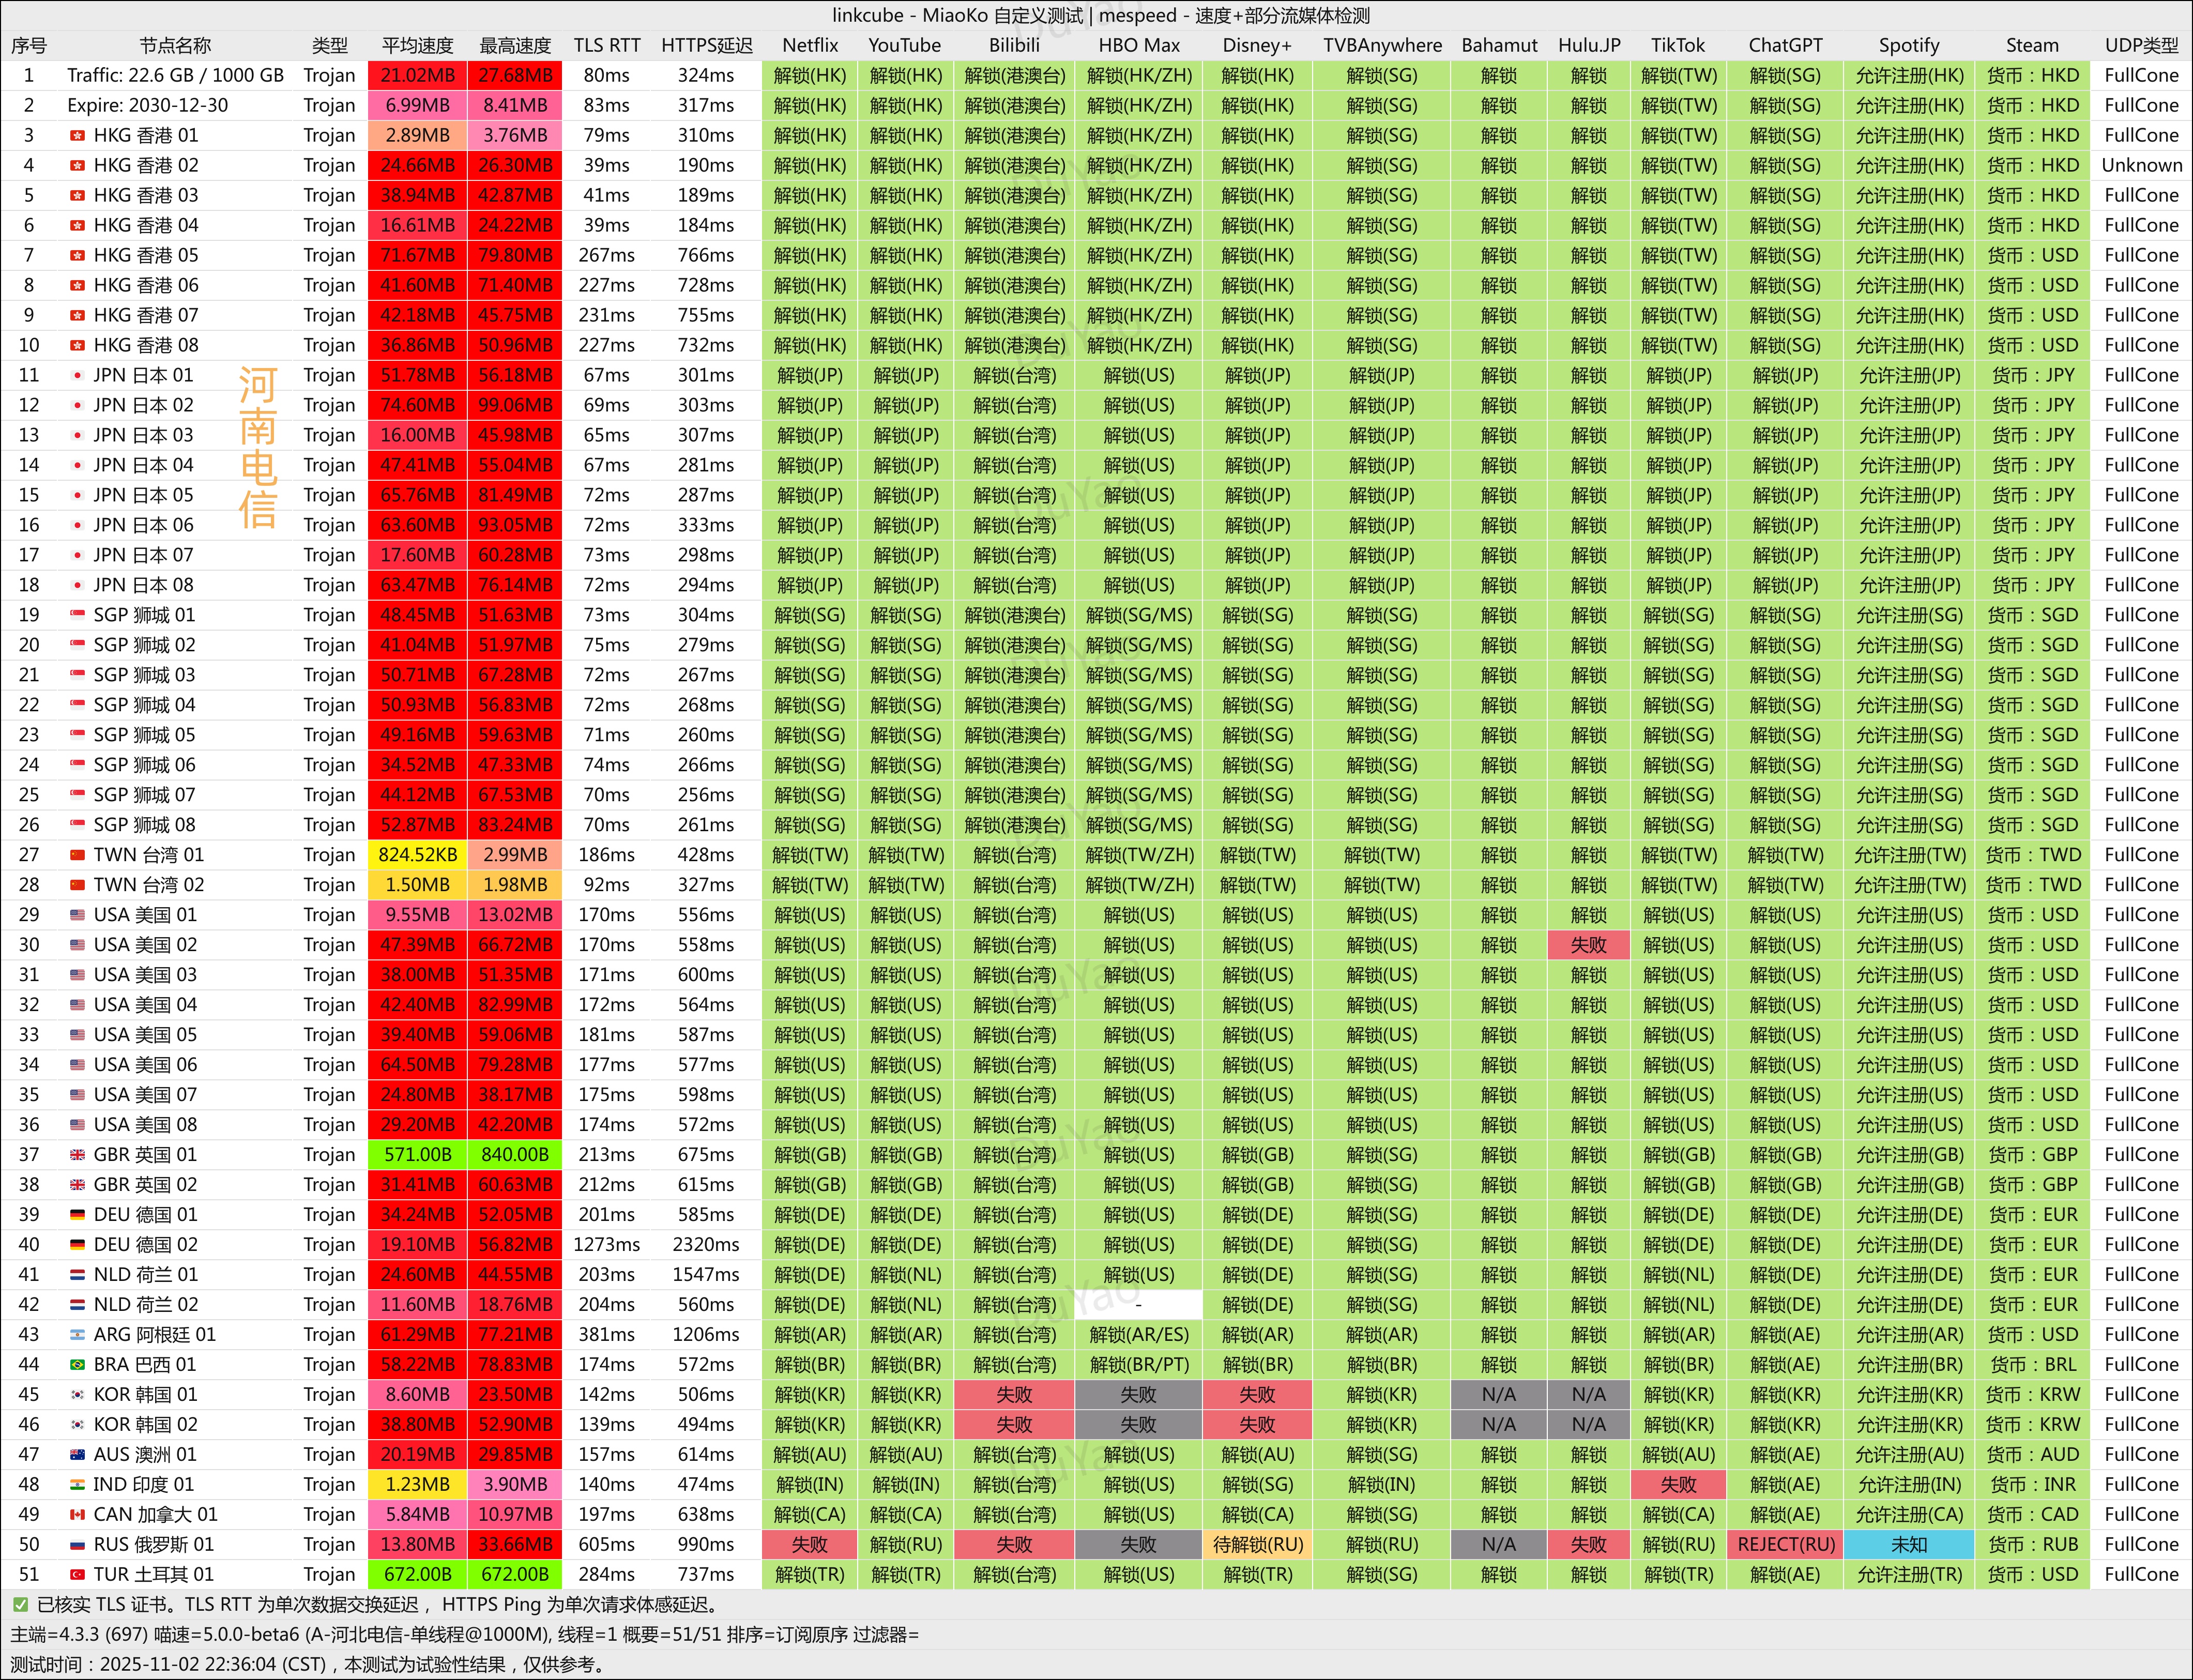Viewport: 2193px width, 1680px height.
Task: Click the blue 未知 Spotify cell
Action: point(1908,1545)
